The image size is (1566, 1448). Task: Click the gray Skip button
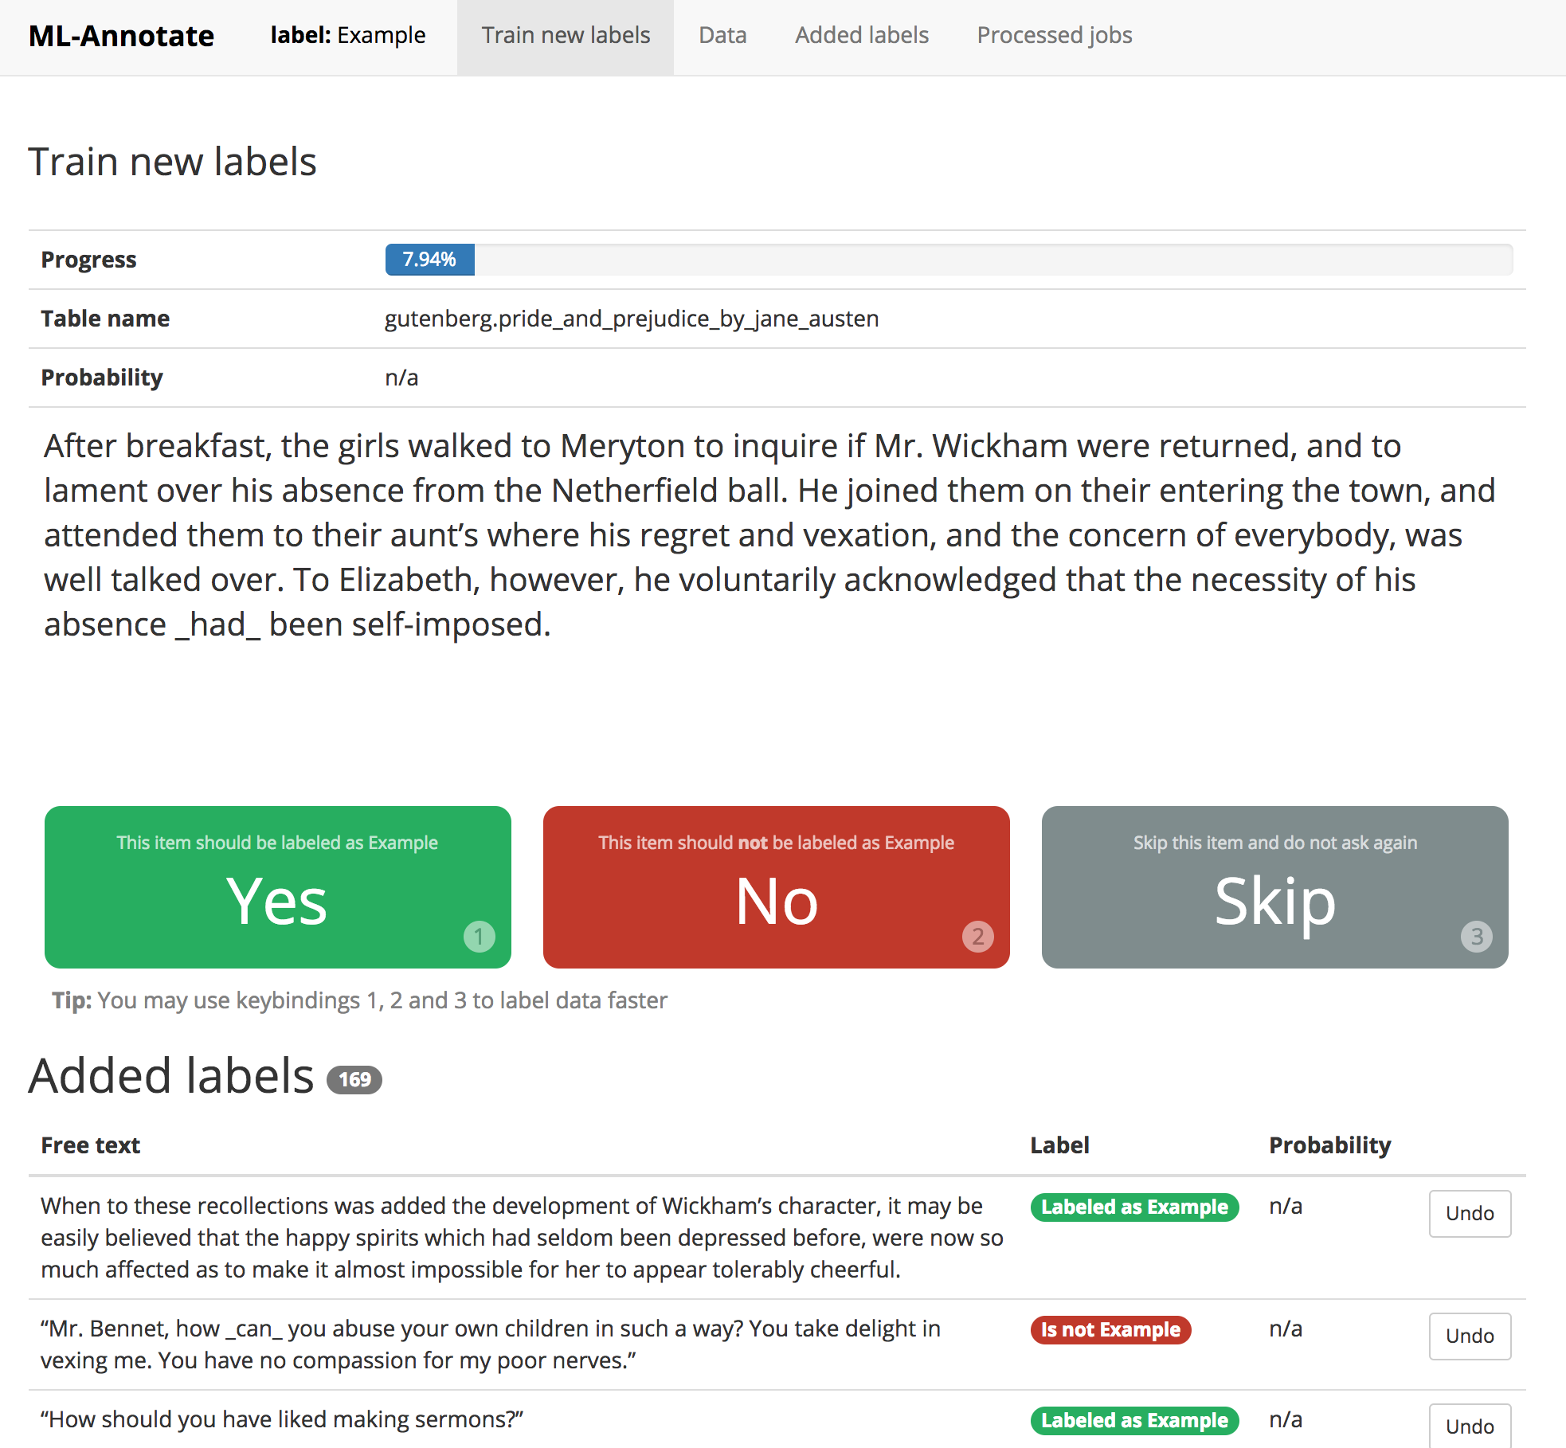(x=1274, y=886)
